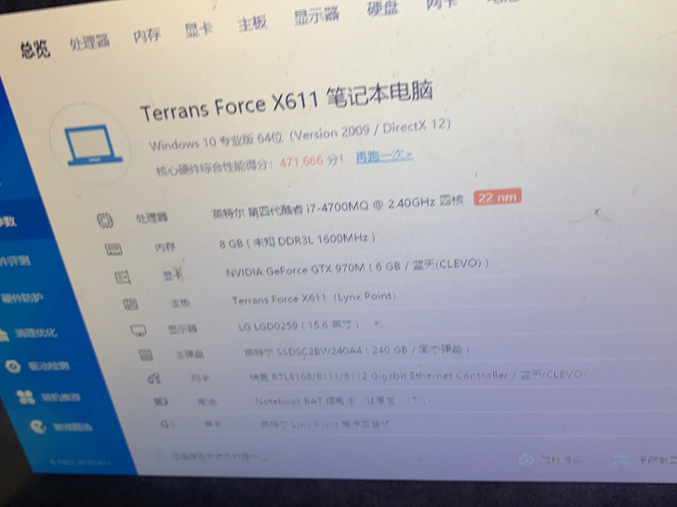Click the 内存 label in the hardware list
Screen dimensions: 677x507
coord(165,247)
